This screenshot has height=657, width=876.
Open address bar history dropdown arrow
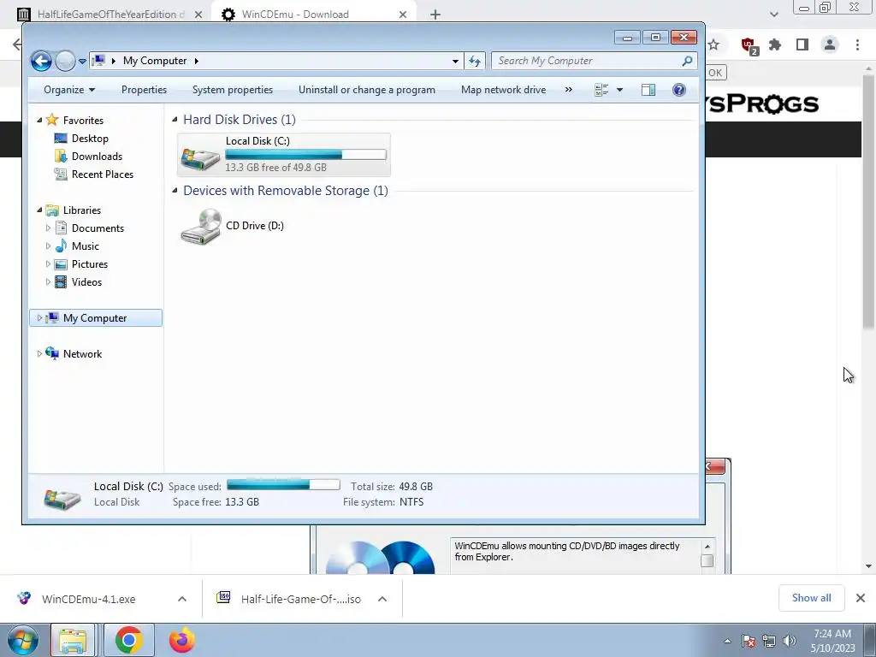coord(455,61)
